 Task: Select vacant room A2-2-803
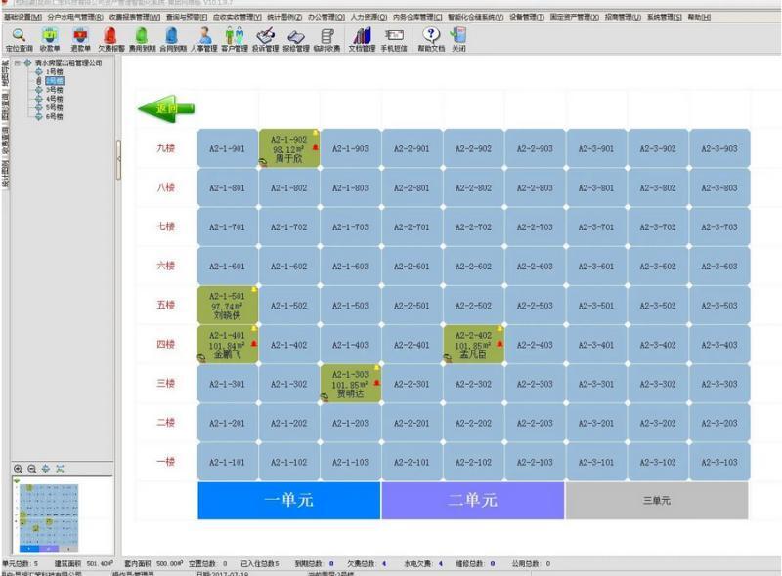point(535,187)
